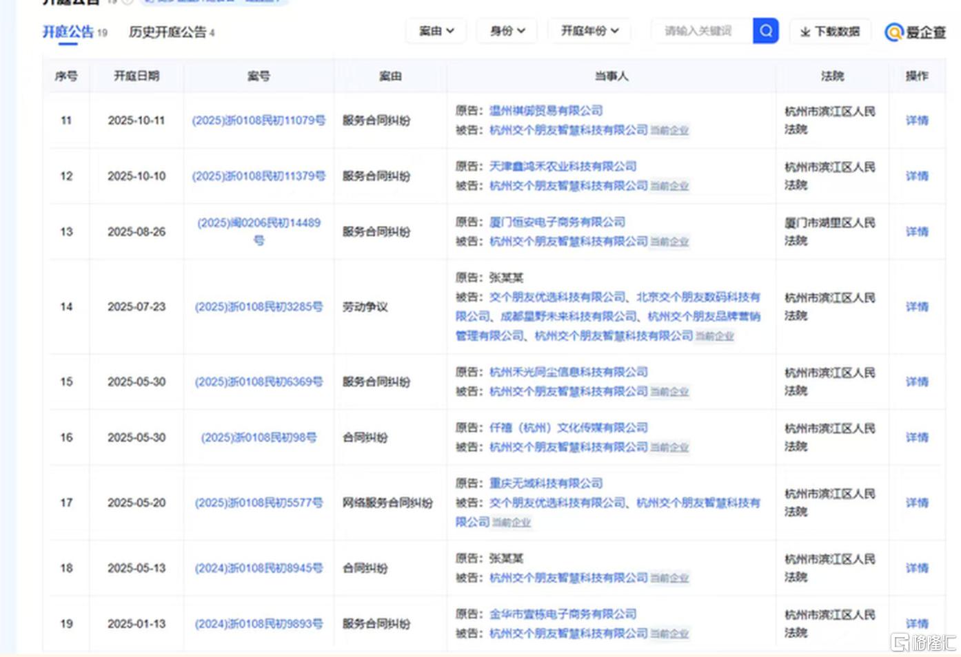The image size is (961, 657).
Task: View 详情 for row 12
Action: click(917, 176)
